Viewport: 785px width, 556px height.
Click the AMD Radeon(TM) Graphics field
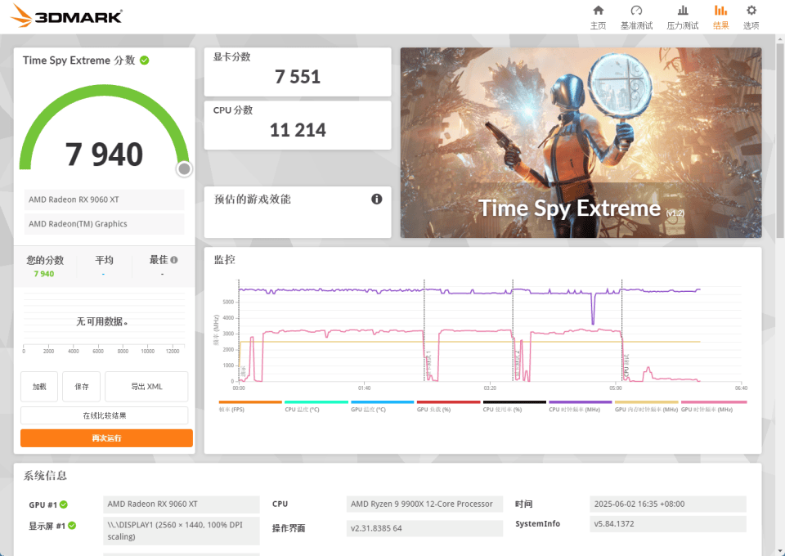point(104,224)
